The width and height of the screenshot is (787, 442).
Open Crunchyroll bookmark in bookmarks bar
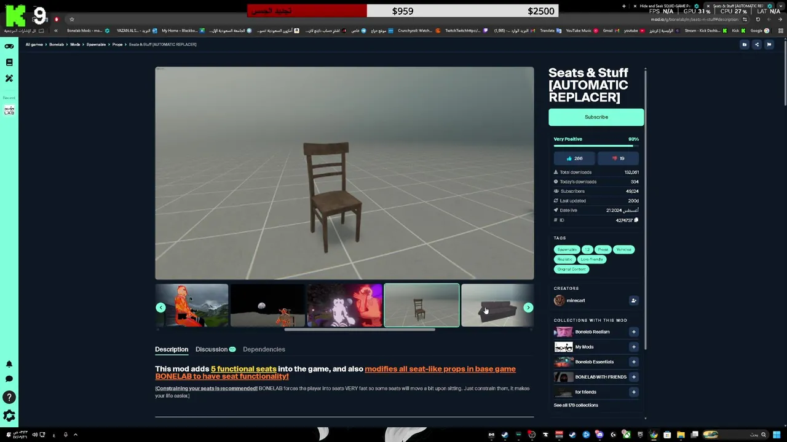418,31
